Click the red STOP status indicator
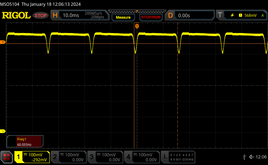The height and width of the screenshot is (165, 268). [41, 15]
